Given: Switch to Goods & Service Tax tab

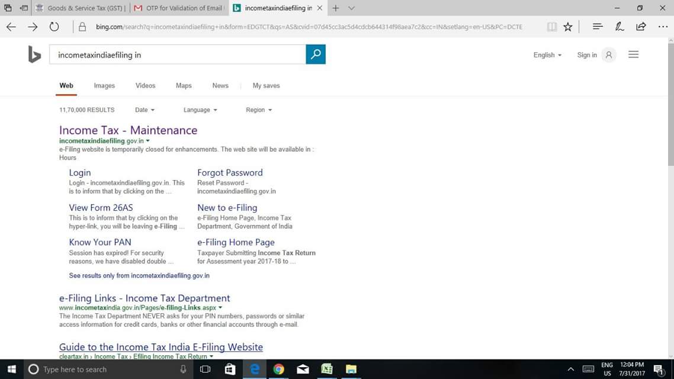Looking at the screenshot, I should pos(81,8).
